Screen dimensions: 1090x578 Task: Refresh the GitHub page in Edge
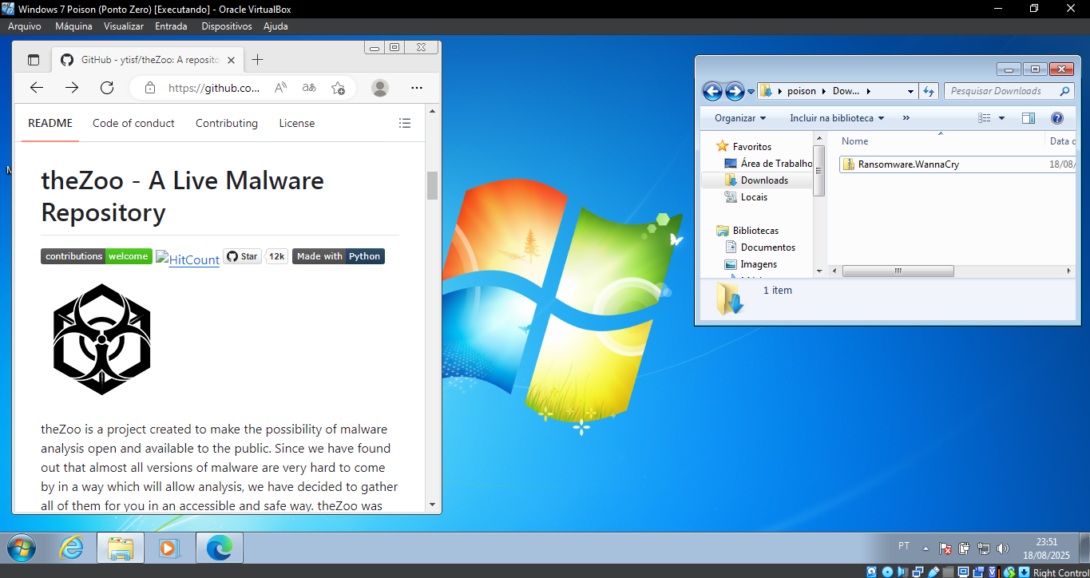pos(107,88)
